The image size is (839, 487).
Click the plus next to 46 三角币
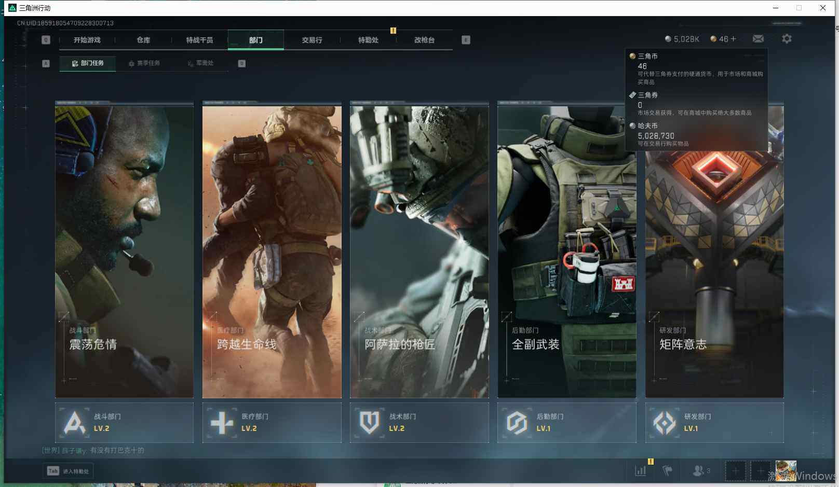tap(734, 39)
